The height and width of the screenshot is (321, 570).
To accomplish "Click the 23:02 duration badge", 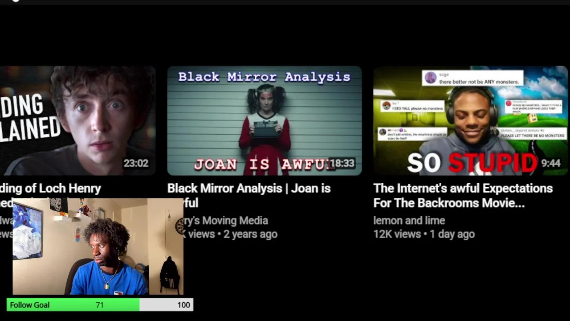I will coord(136,163).
